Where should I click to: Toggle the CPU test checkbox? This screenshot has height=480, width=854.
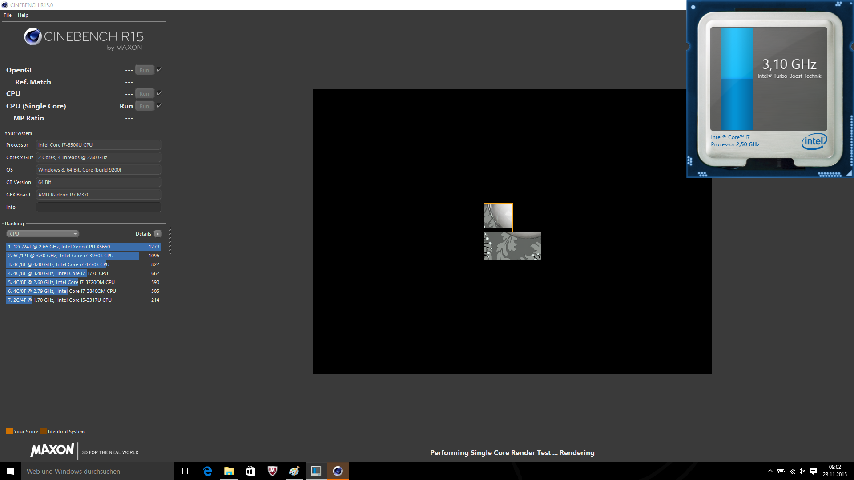pyautogui.click(x=159, y=93)
